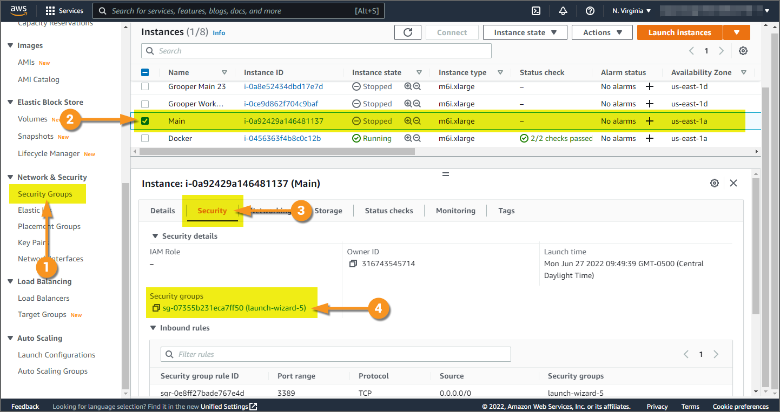Add alarm for Grooper Main 23
Viewport: 780px width, 412px height.
click(x=650, y=86)
